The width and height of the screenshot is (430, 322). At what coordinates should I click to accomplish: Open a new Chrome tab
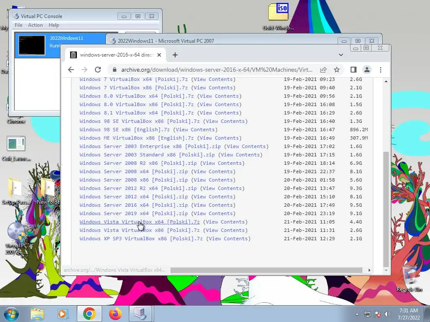point(175,55)
